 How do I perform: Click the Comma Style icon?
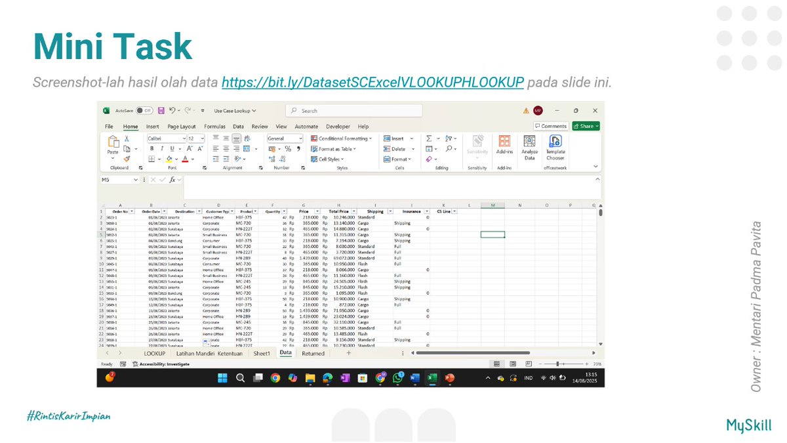pos(297,149)
